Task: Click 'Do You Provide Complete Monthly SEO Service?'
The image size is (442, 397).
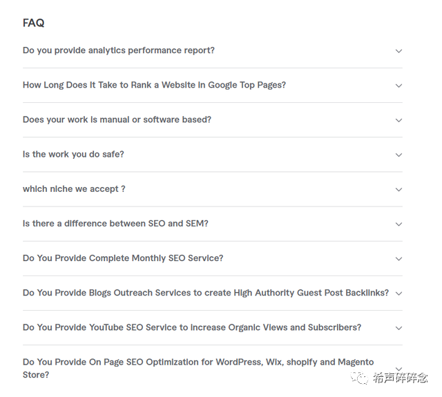Action: coord(123,258)
